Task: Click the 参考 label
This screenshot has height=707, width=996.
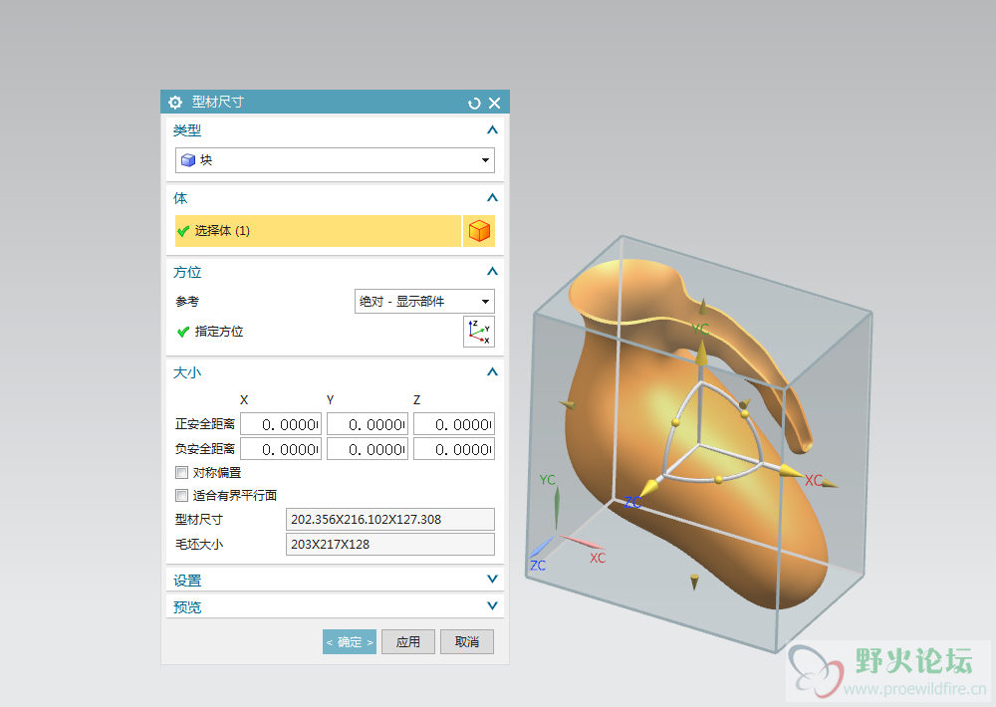Action: pyautogui.click(x=187, y=302)
